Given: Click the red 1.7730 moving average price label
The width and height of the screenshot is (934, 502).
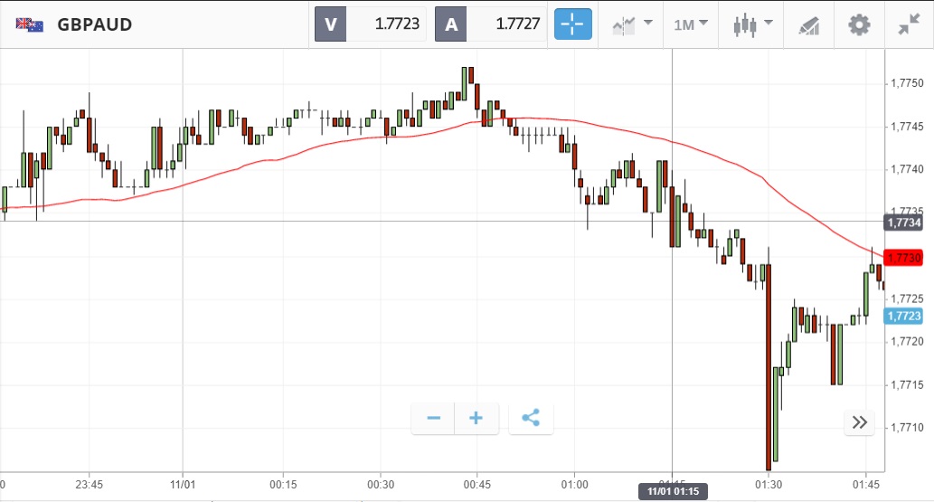Looking at the screenshot, I should pyautogui.click(x=903, y=259).
